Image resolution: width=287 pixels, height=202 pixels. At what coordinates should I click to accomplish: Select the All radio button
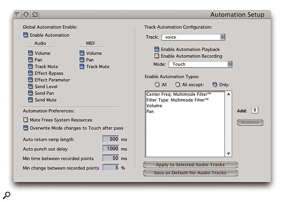(x=157, y=84)
